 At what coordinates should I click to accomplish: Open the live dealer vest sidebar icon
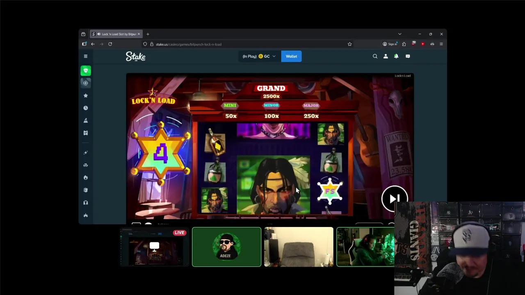coord(86,202)
